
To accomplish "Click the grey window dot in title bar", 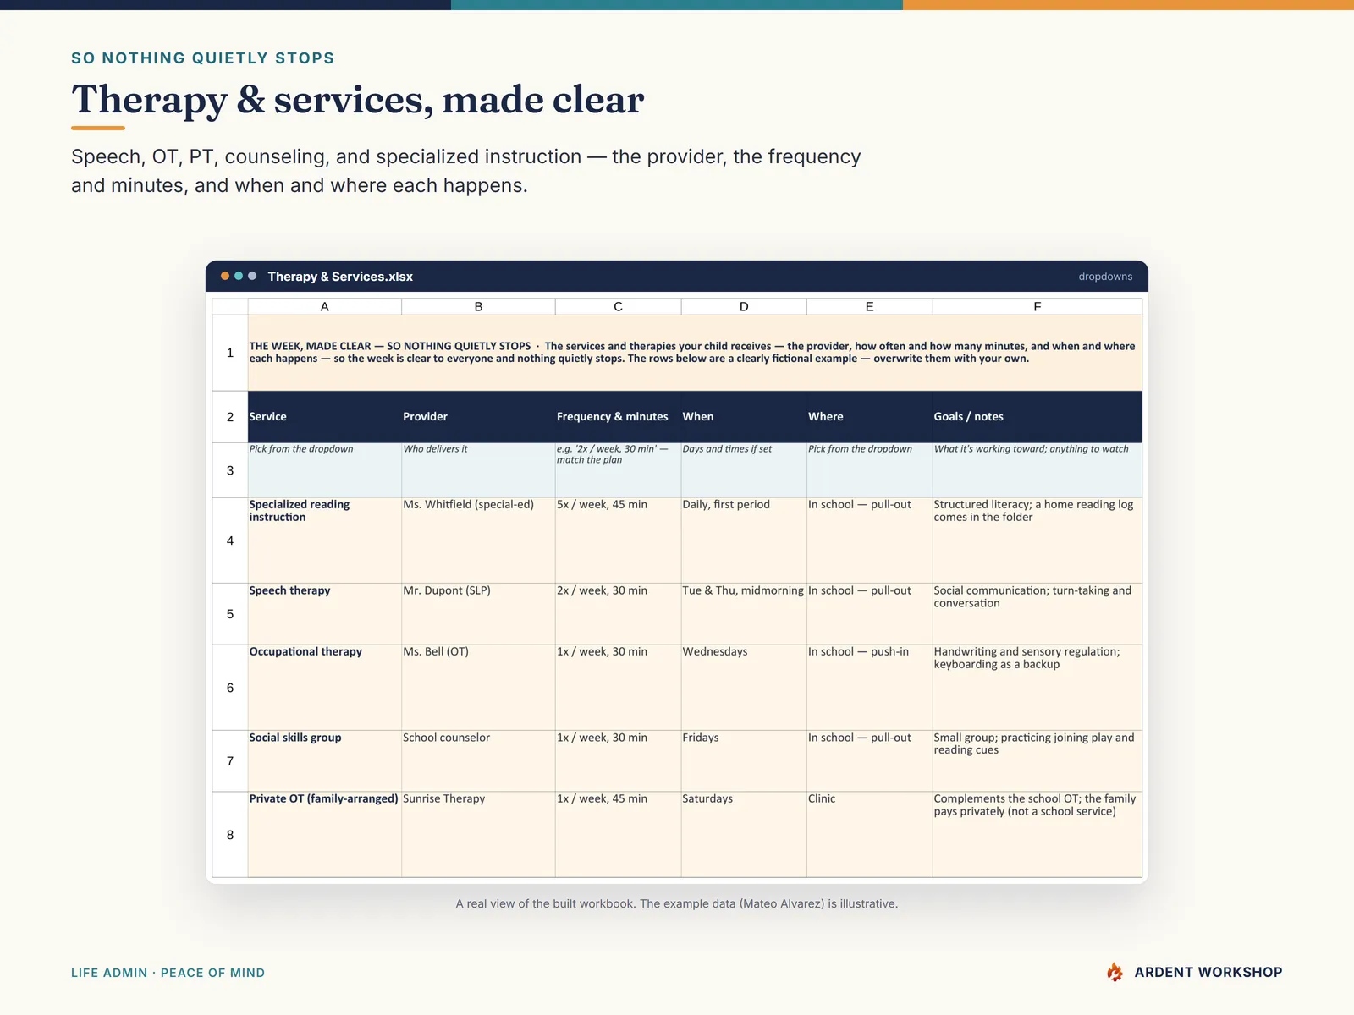I will coord(252,276).
